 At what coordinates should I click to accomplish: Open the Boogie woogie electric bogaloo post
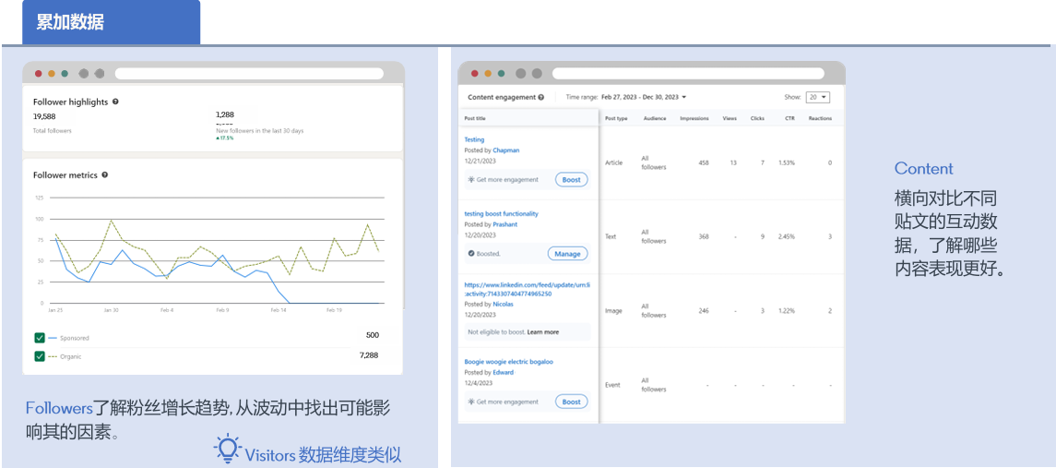coord(508,362)
